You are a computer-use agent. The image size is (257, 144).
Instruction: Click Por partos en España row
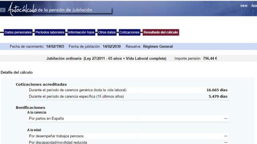click(x=128, y=118)
